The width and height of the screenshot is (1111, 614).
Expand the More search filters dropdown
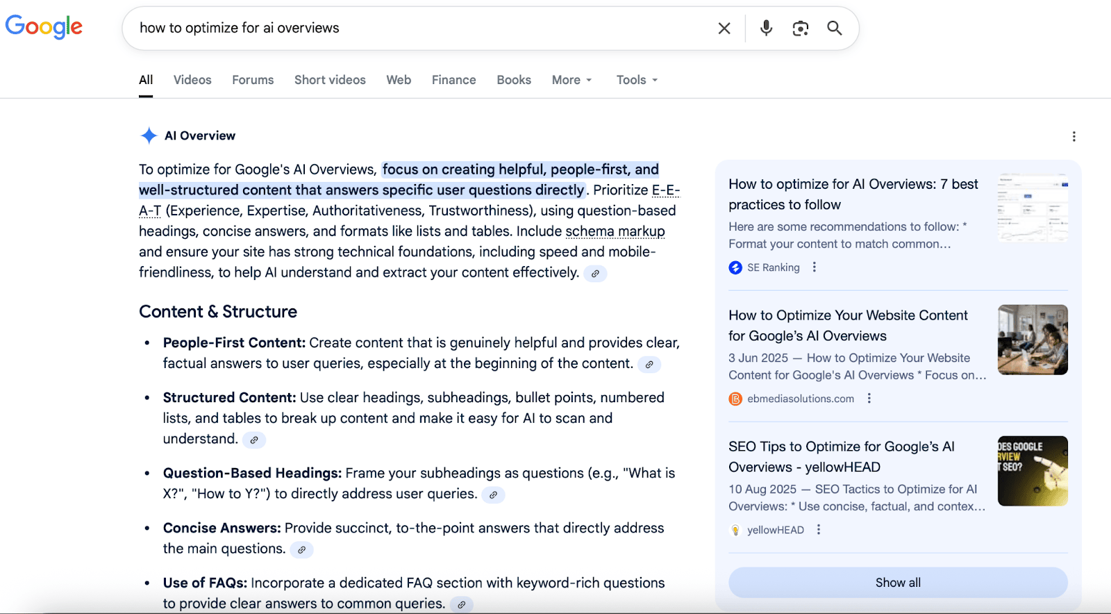pyautogui.click(x=571, y=80)
